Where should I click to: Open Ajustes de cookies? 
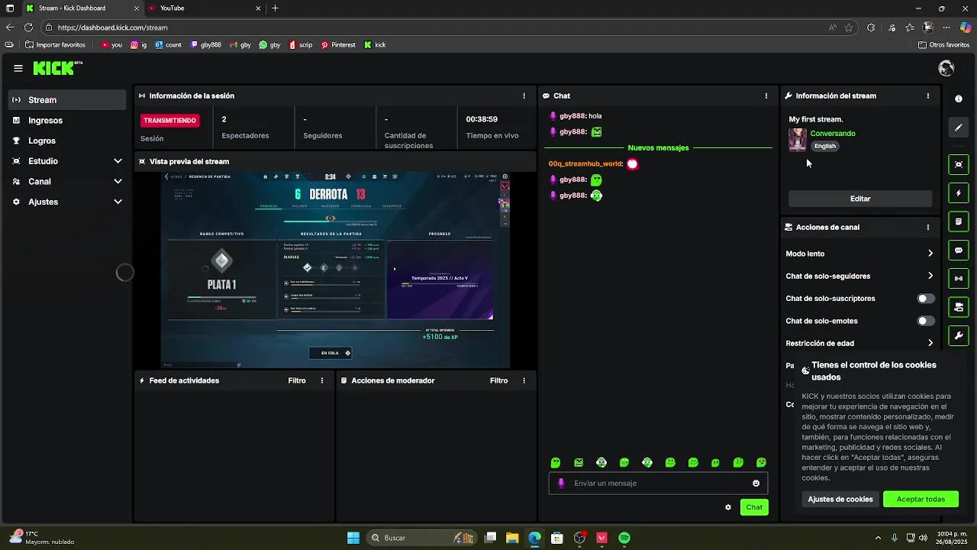click(840, 499)
